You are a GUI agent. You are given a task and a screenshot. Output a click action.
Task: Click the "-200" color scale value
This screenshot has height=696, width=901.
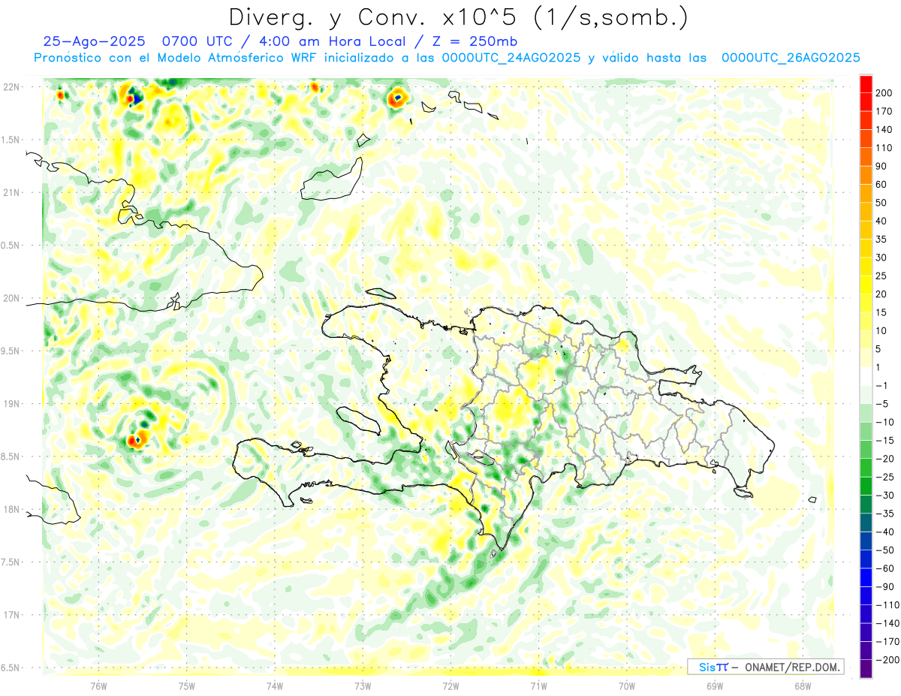point(888,660)
